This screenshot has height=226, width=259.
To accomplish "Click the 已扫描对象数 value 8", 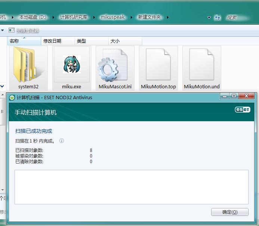I will (x=91, y=150).
